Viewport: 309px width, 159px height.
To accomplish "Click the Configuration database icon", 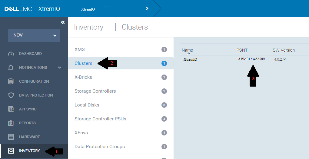I will tap(11, 81).
